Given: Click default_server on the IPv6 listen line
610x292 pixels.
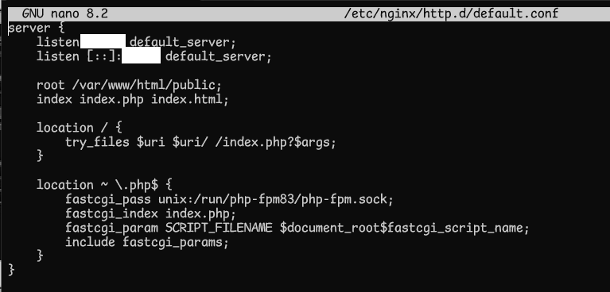Looking at the screenshot, I should coord(216,56).
